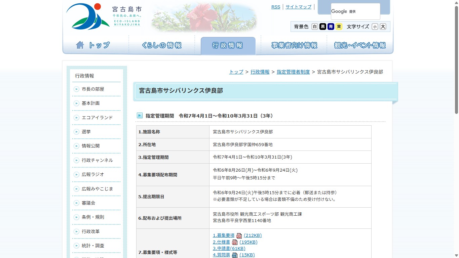459x258 pixels.
Task: Click the Miyakojima city logo
Action: click(104, 16)
